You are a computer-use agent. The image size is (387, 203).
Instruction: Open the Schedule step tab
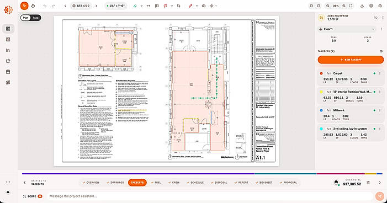195,183
